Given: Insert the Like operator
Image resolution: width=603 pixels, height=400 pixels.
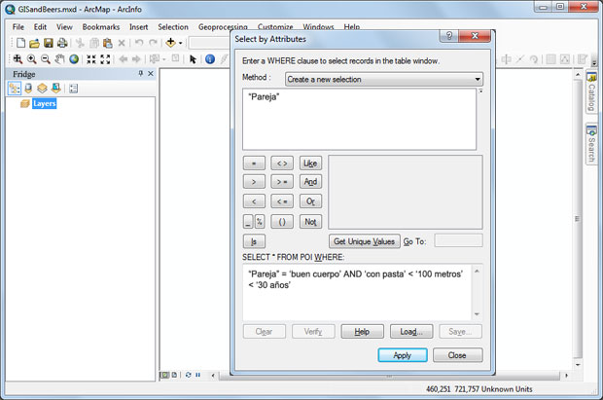Looking at the screenshot, I should click(310, 164).
